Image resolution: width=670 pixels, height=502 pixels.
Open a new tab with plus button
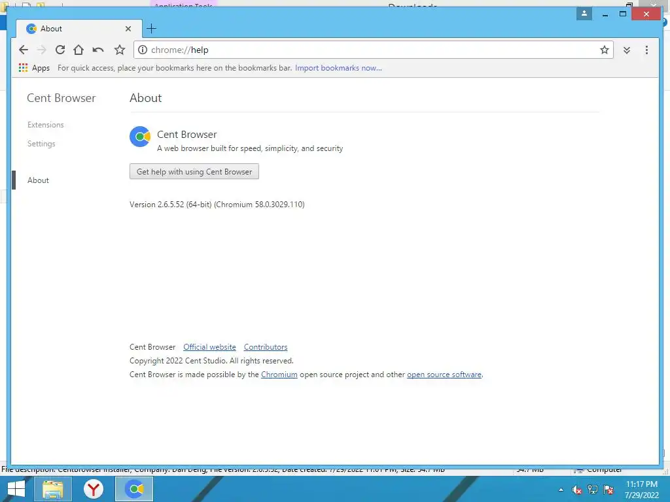pos(151,29)
